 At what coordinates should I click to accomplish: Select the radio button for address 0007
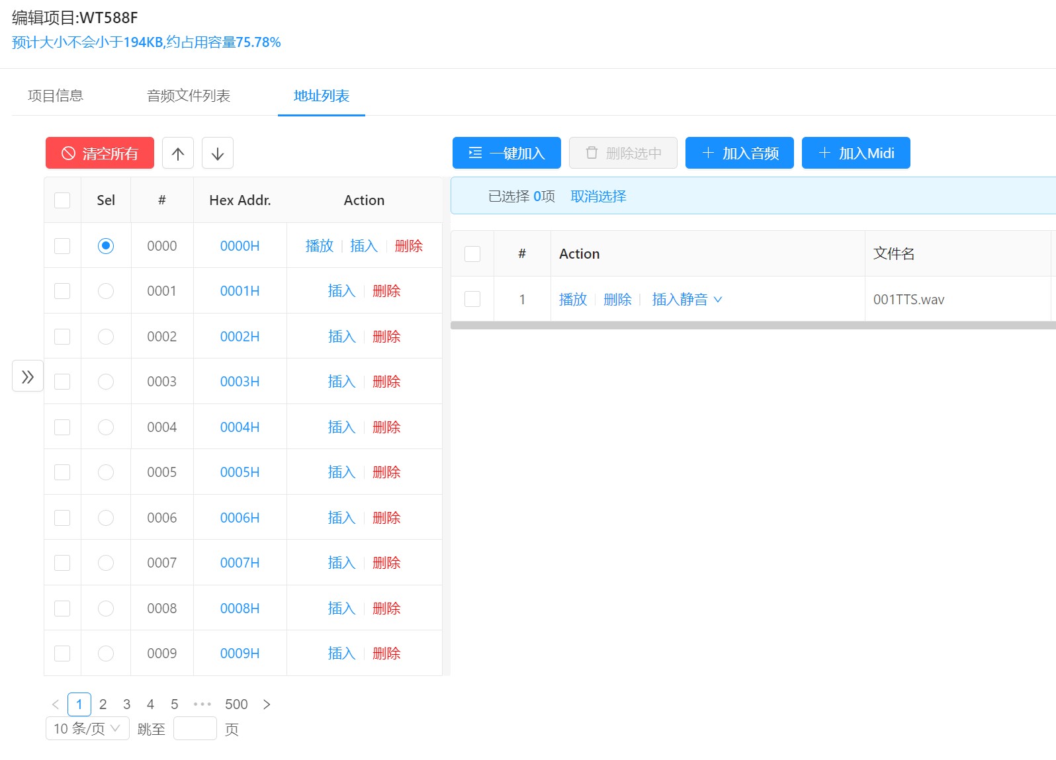[x=106, y=563]
